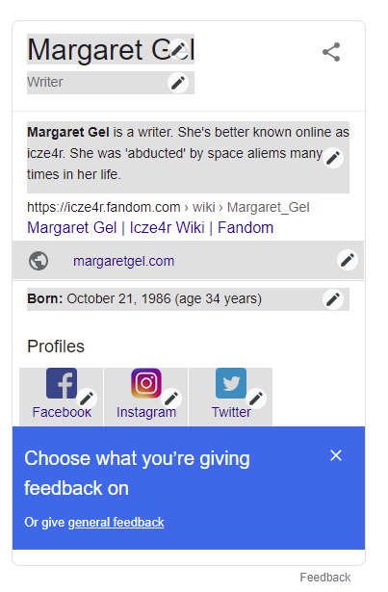
Task: Visit the margaretgel.com website link
Action: (123, 261)
